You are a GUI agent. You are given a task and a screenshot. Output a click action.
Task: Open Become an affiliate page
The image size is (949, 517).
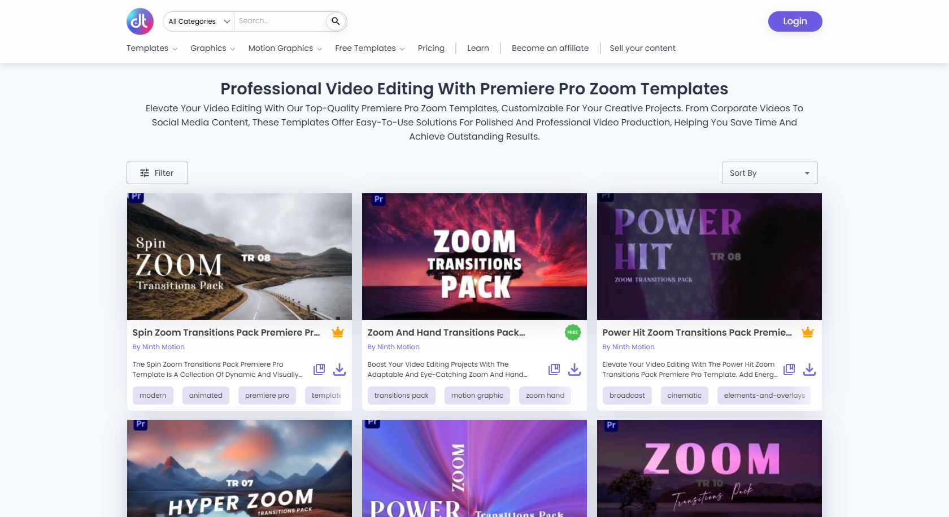[x=550, y=48]
